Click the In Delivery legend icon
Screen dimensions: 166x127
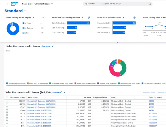[24, 28]
